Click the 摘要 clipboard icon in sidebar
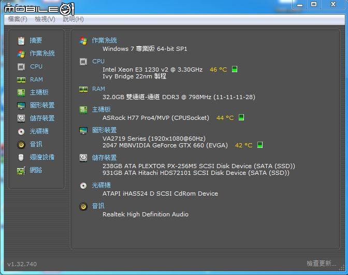The height and width of the screenshot is (275, 348). (x=21, y=40)
